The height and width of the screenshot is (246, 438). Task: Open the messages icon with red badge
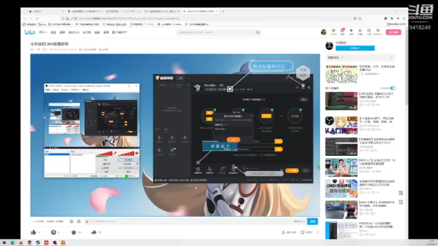(x=343, y=32)
